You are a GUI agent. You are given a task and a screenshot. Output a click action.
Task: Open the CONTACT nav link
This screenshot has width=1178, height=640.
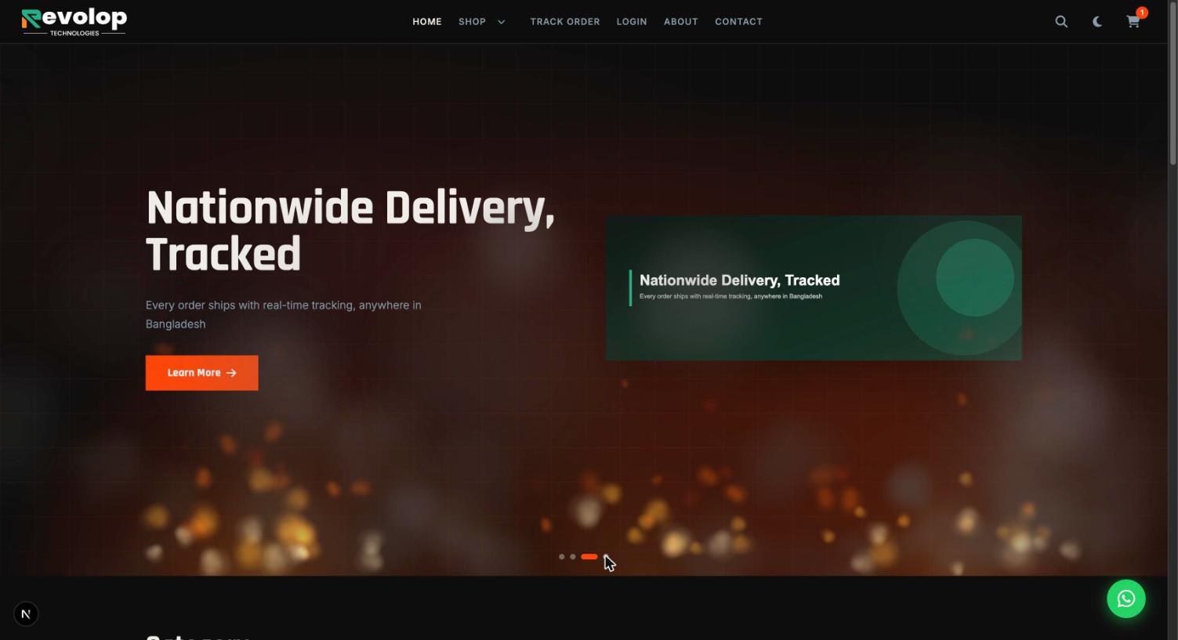738,22
